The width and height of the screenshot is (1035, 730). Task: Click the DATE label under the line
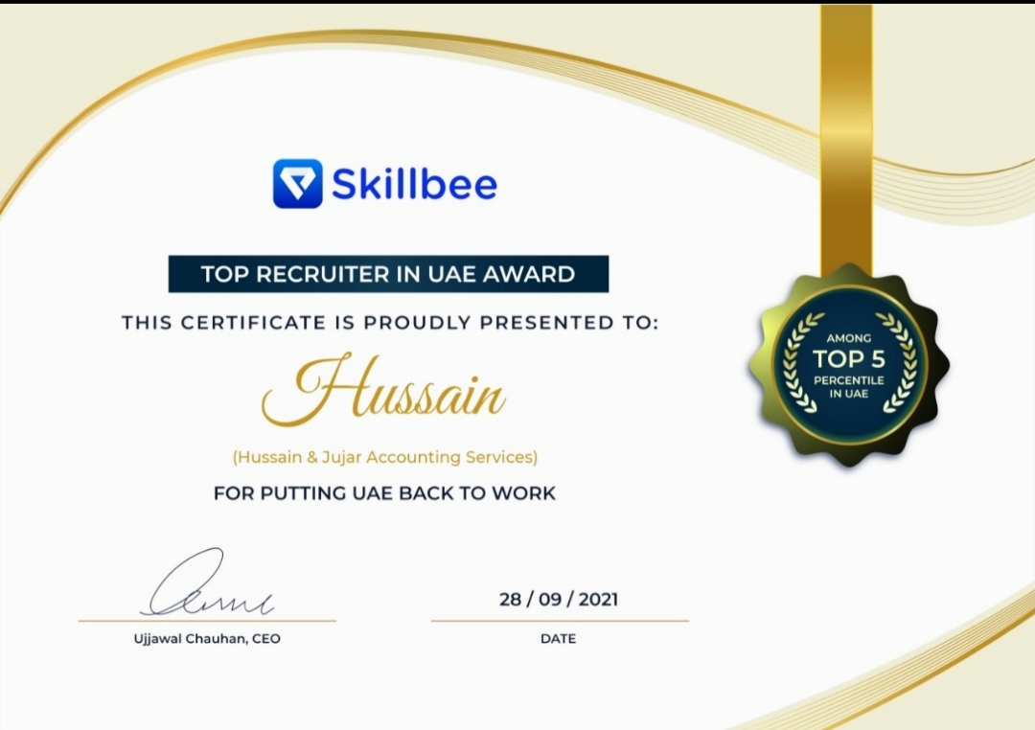558,638
